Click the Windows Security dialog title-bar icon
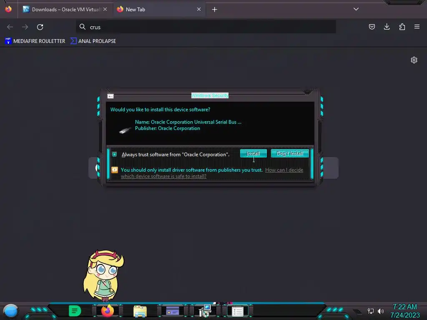Viewport: 427px width, 320px height. [110, 96]
